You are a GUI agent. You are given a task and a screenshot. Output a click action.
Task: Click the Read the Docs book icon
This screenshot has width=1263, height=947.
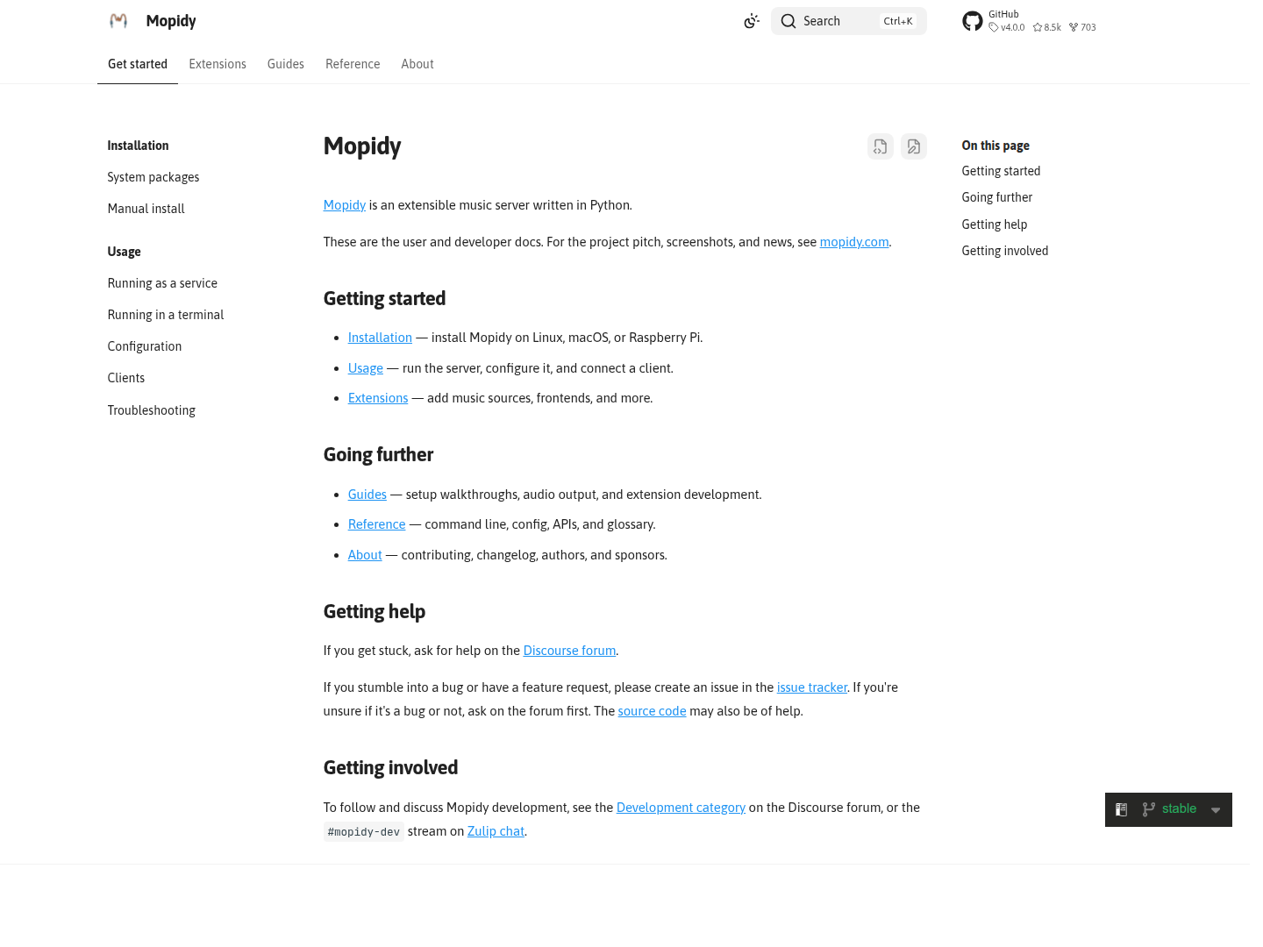1121,809
